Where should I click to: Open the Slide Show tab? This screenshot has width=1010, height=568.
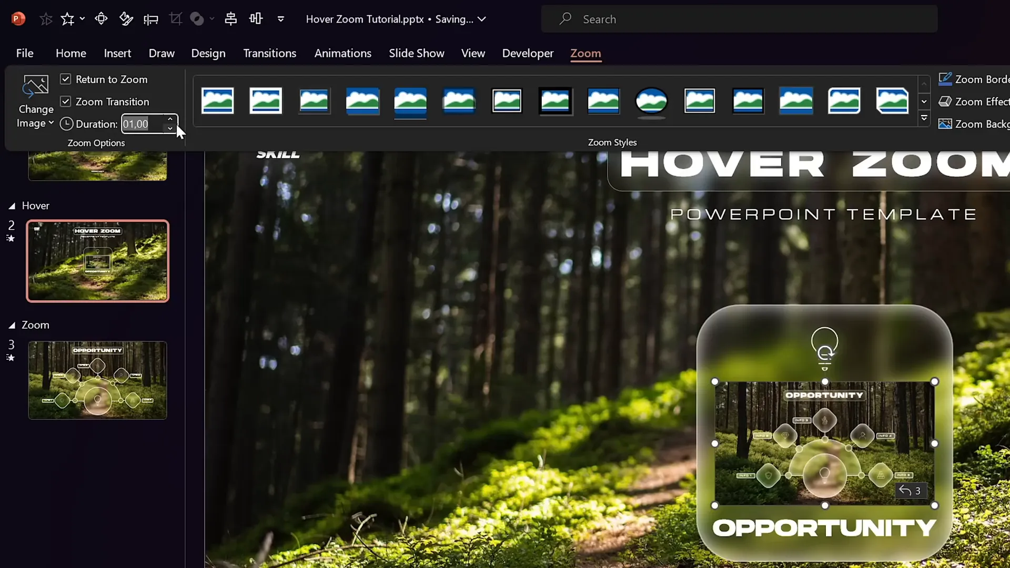coord(416,53)
